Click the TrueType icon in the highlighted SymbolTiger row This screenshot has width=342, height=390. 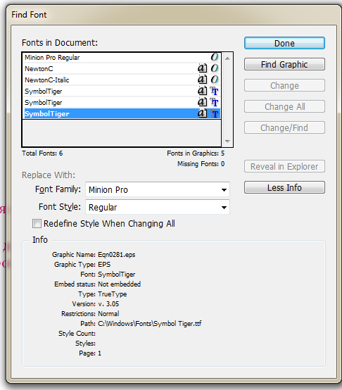[x=215, y=113]
